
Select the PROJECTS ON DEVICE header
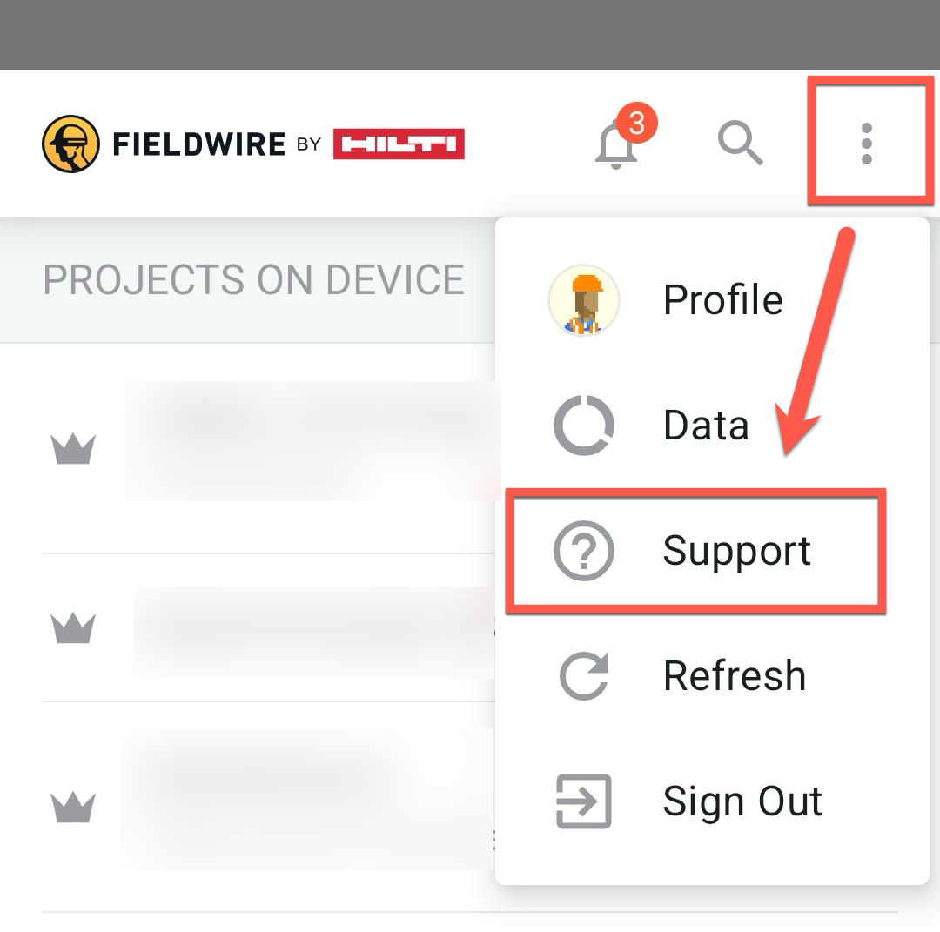(x=253, y=279)
